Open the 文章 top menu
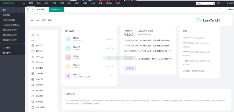Image resolution: width=234 pixels, height=112 pixels. pos(54,3)
